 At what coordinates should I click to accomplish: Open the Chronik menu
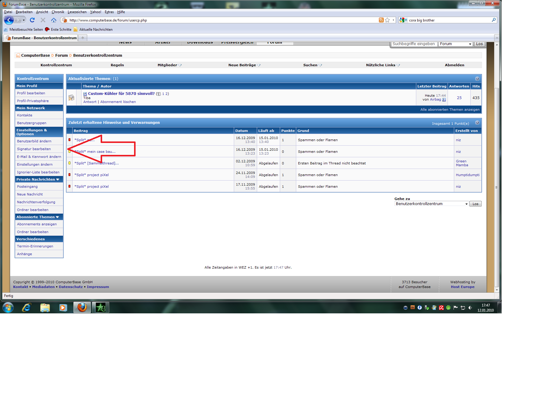pos(58,12)
